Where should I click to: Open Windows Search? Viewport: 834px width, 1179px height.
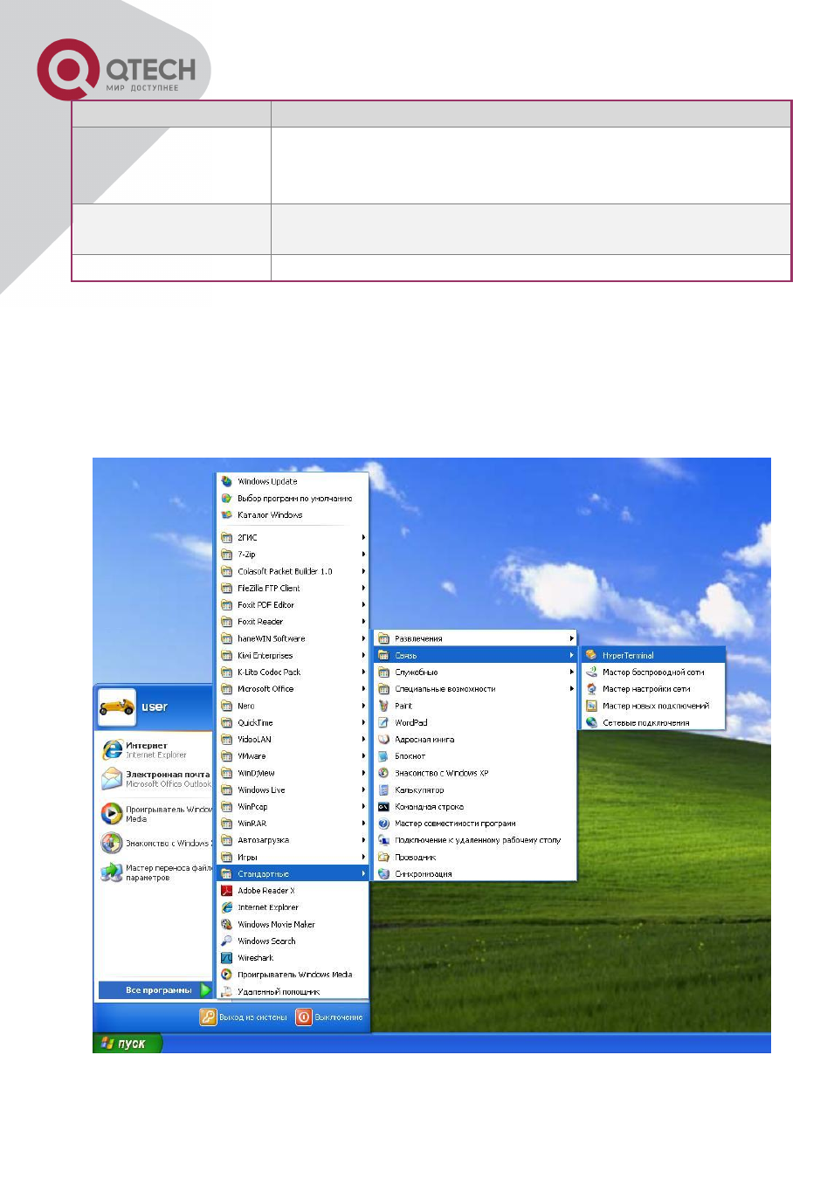coord(293,941)
